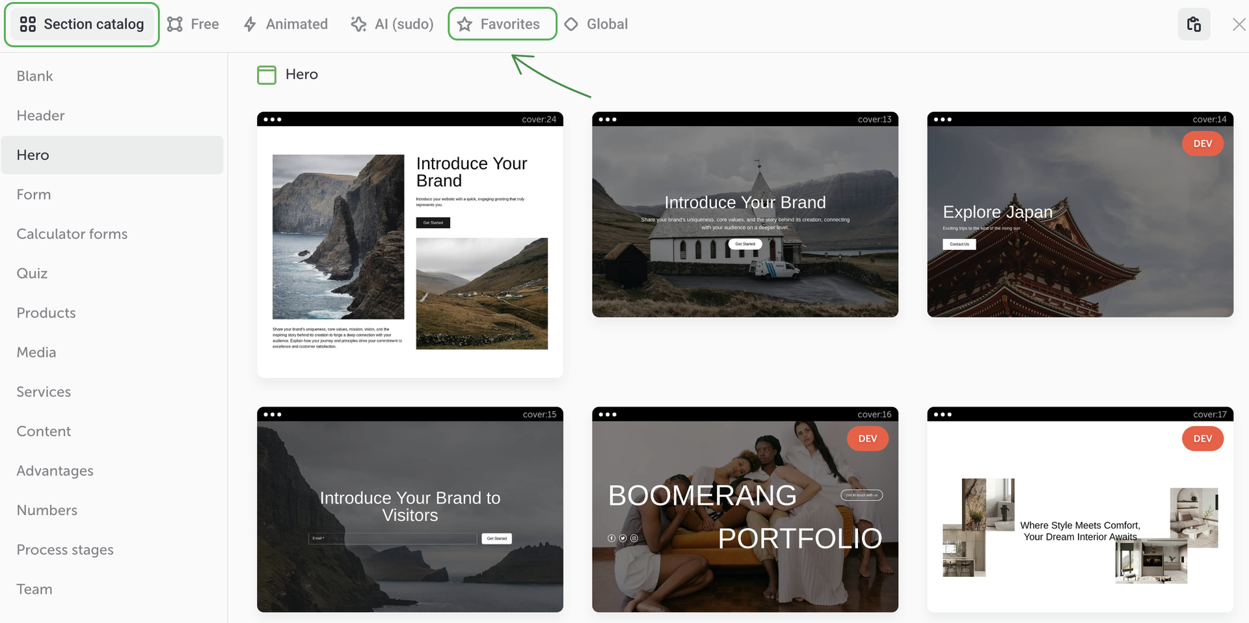Viewport: 1249px width, 623px height.
Task: Select Header in the sidebar
Action: (x=40, y=116)
